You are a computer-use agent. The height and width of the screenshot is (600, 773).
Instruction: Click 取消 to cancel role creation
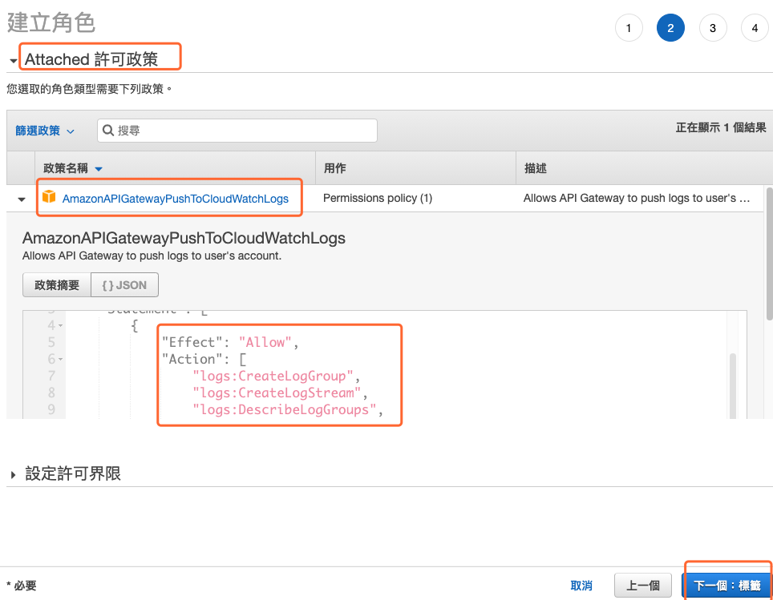pos(581,586)
